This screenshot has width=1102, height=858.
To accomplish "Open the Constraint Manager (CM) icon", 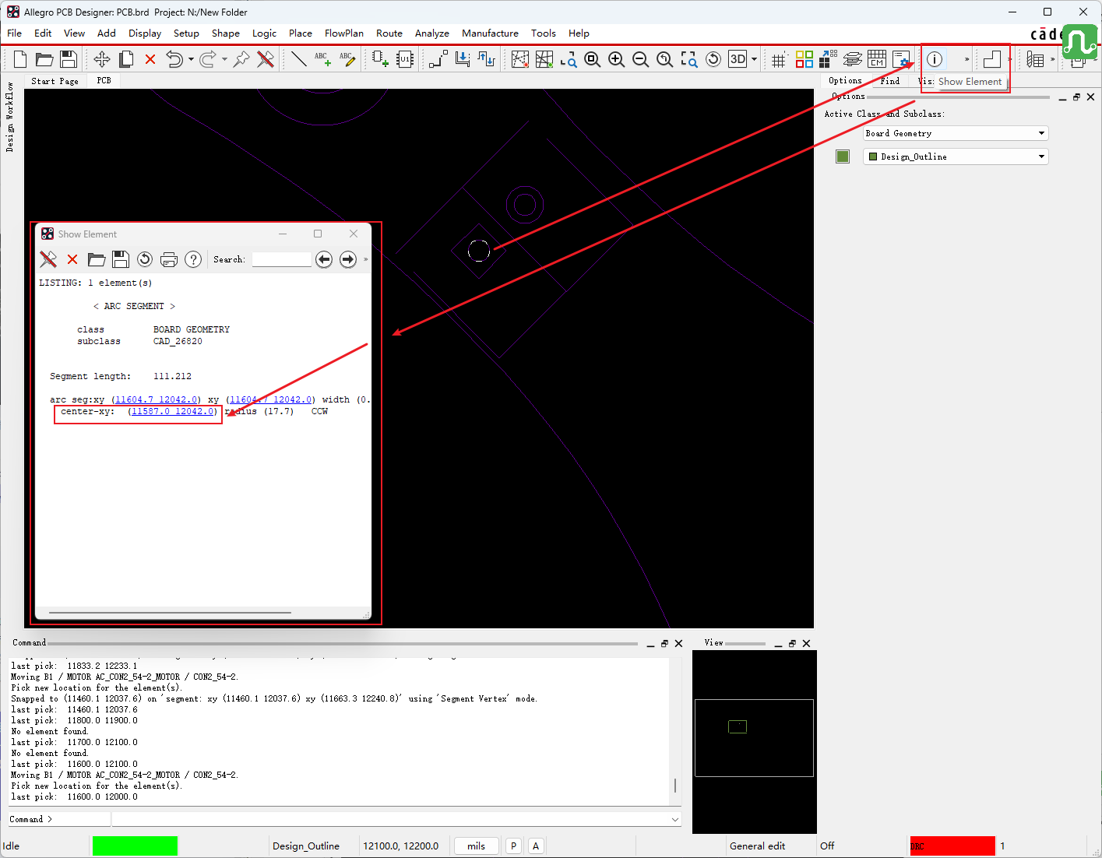I will (877, 59).
